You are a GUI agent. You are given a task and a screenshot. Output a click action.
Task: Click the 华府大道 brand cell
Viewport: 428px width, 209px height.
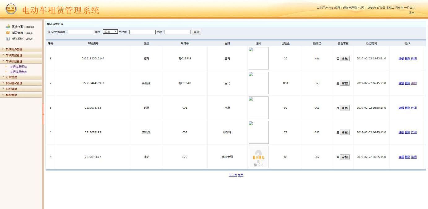(227, 157)
